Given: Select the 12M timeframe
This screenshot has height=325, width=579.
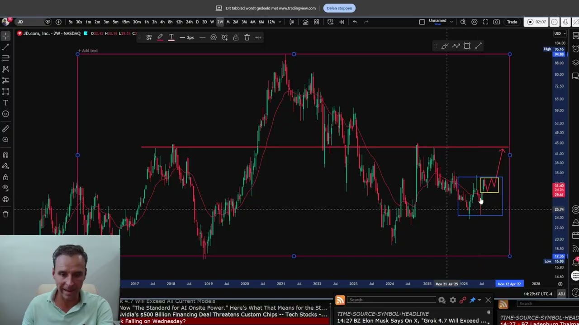Looking at the screenshot, I should pos(271,22).
